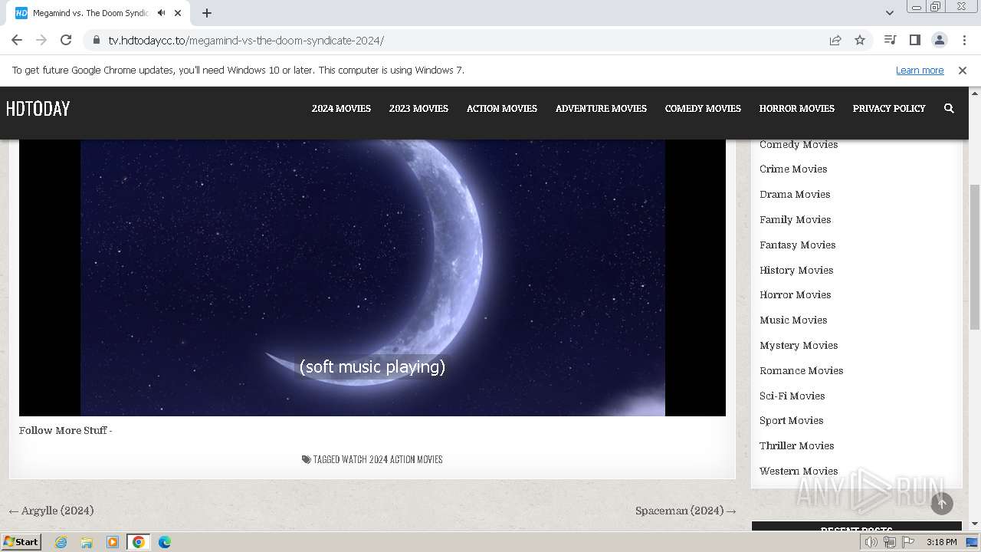Click the taskbar clock showing 3:18 PM
Viewport: 981px width, 552px height.
coord(941,542)
